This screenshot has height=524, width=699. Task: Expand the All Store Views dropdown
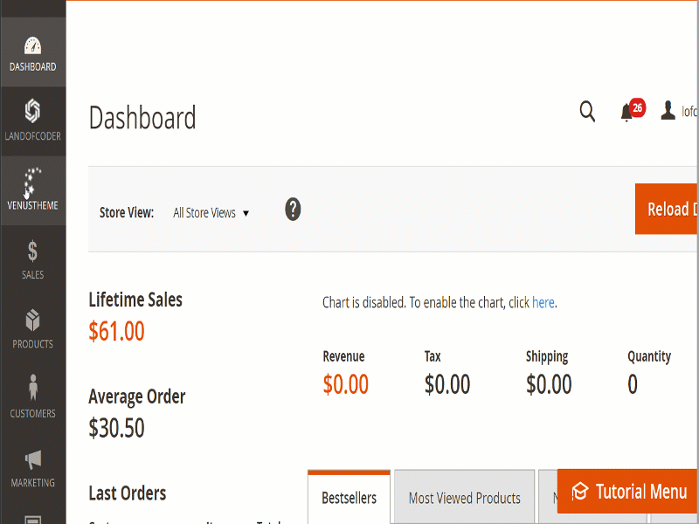click(211, 213)
